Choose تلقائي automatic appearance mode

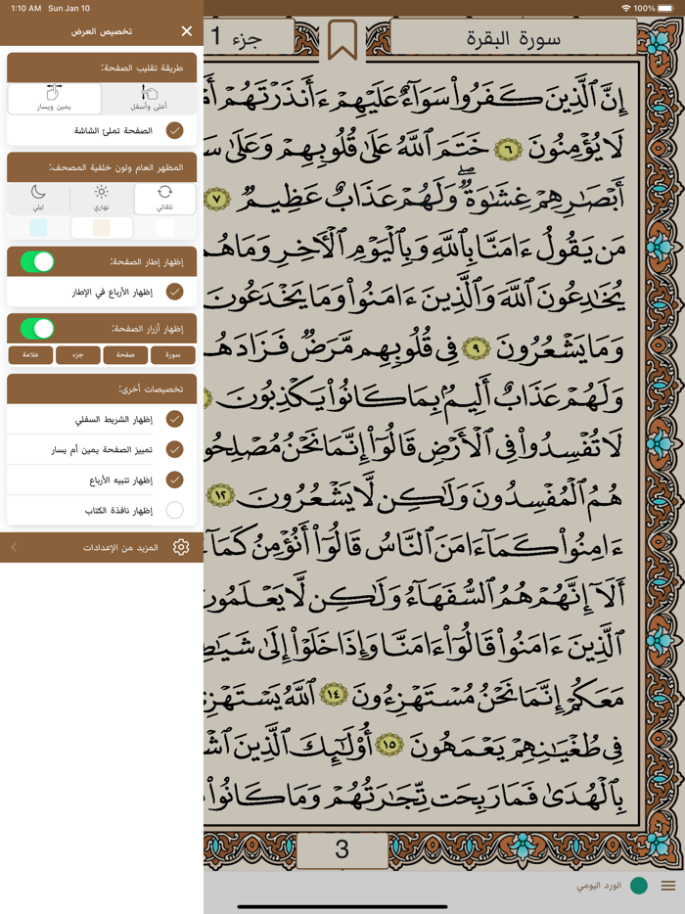(165, 199)
